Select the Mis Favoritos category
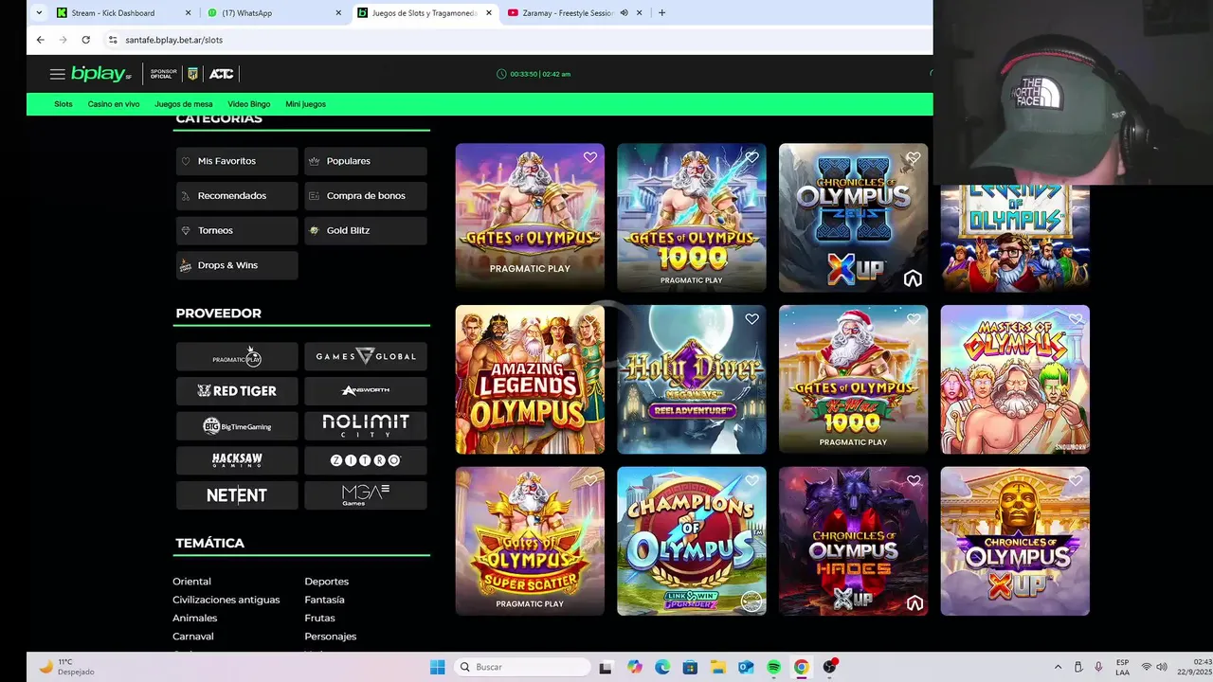The image size is (1213, 682). [237, 161]
